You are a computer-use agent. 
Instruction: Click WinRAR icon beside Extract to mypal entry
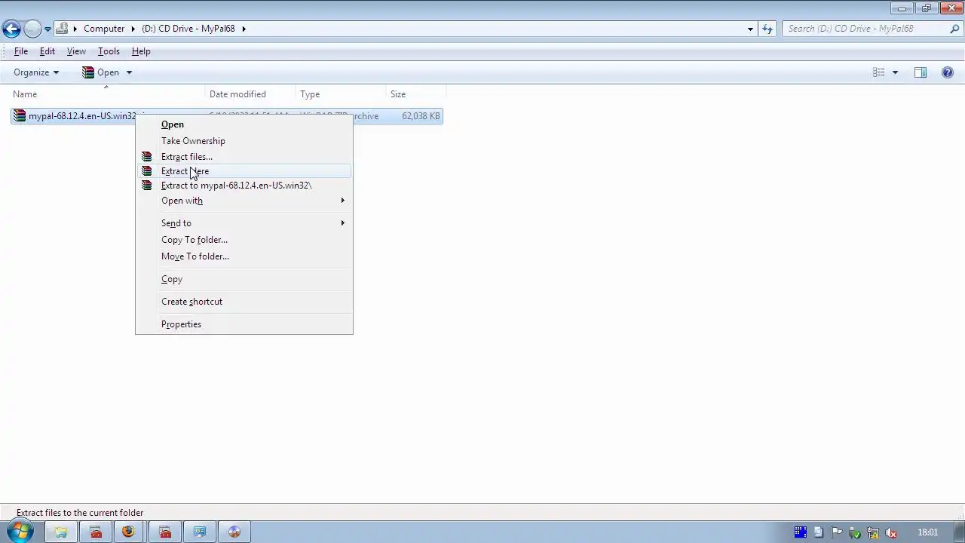(147, 186)
